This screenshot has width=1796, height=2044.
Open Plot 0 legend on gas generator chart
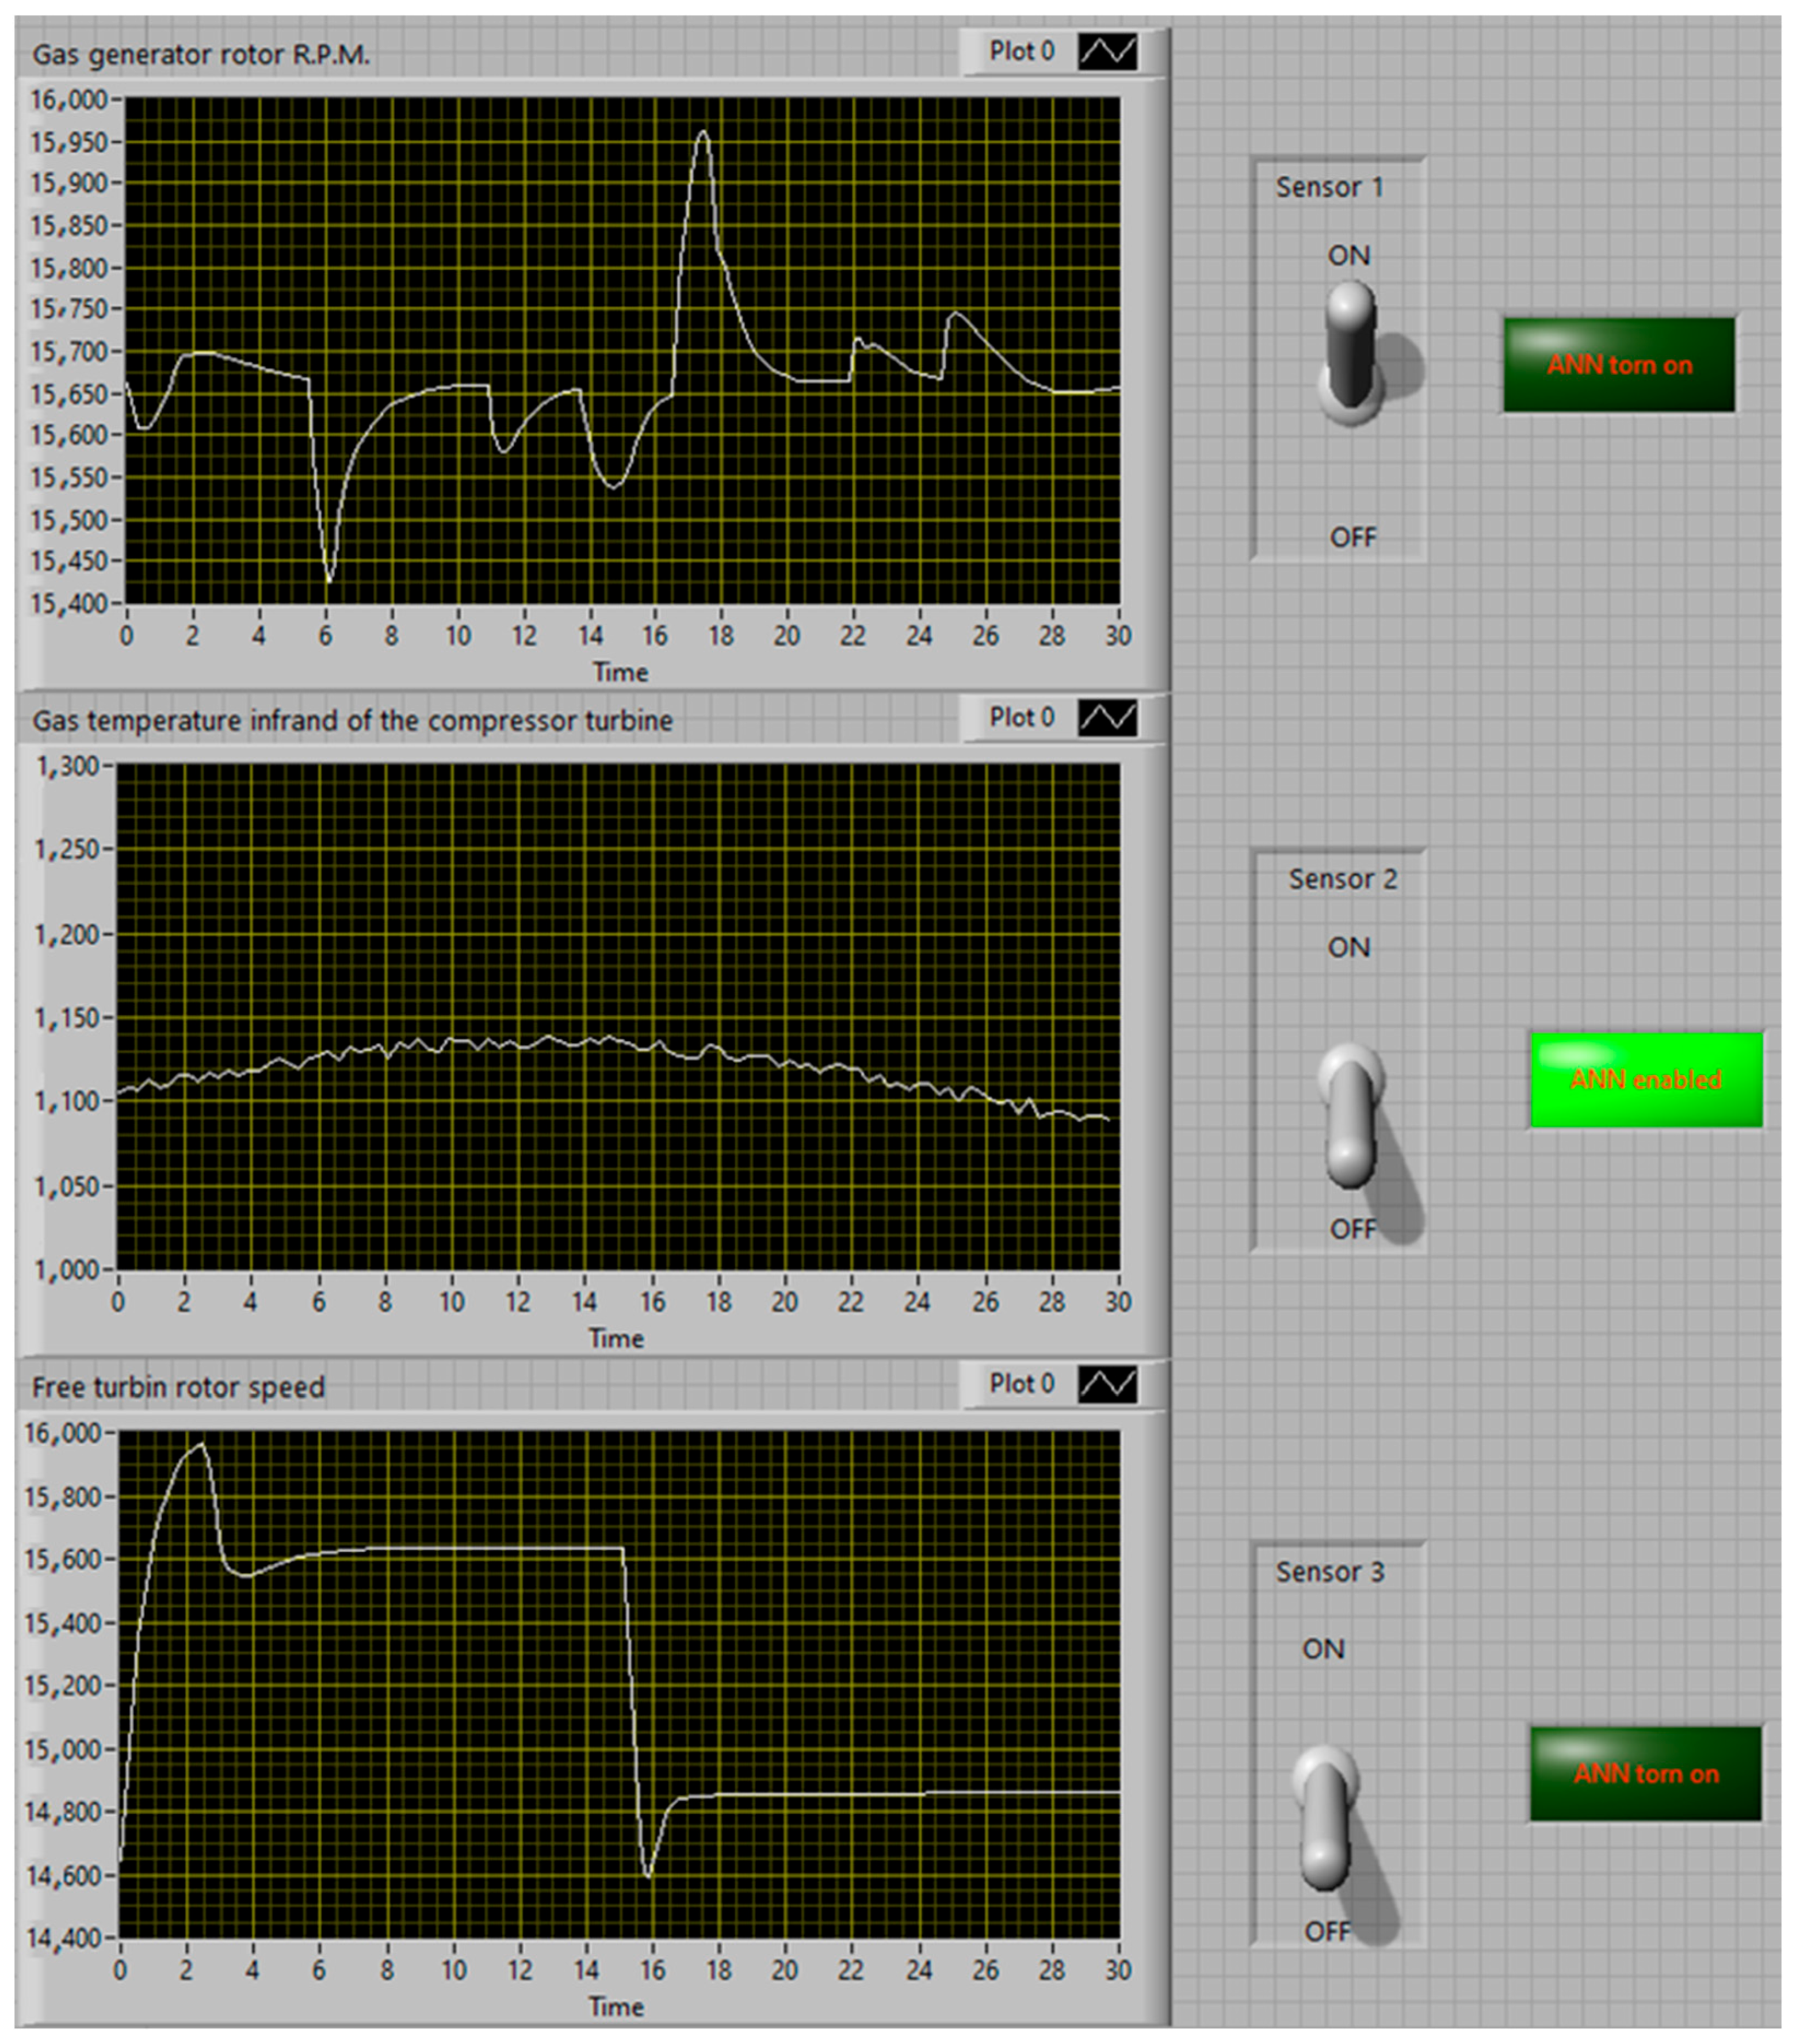tap(1021, 51)
